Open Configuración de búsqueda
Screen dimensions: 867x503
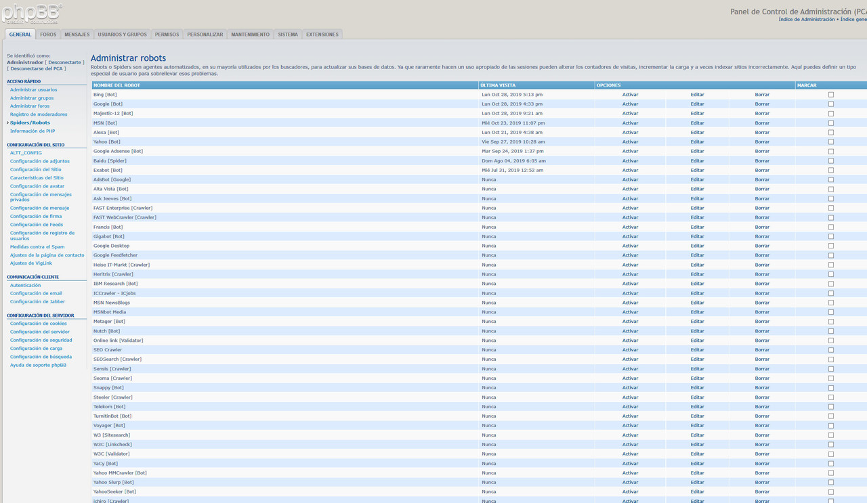[x=41, y=356]
